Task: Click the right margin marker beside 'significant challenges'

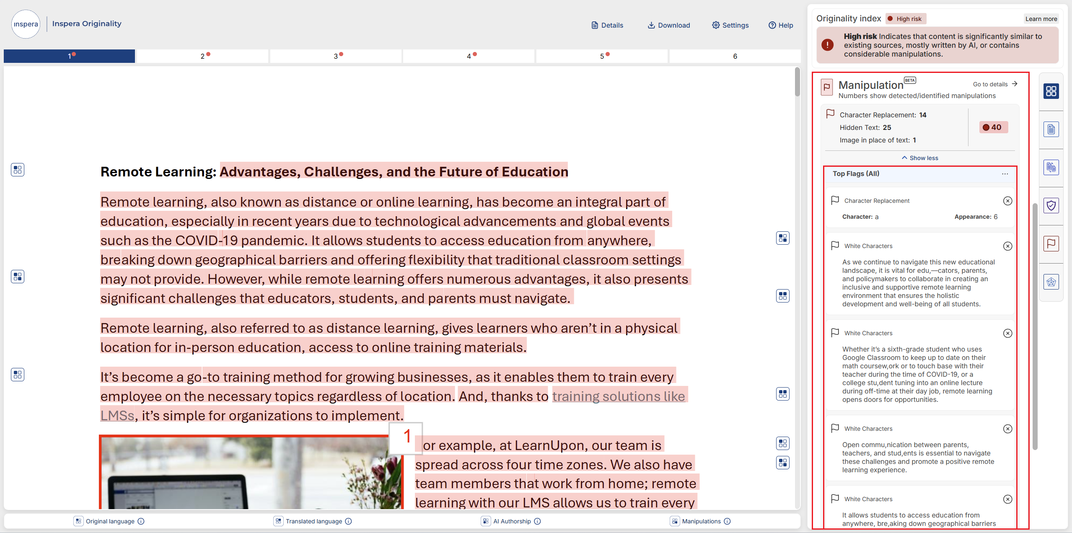Action: [783, 296]
